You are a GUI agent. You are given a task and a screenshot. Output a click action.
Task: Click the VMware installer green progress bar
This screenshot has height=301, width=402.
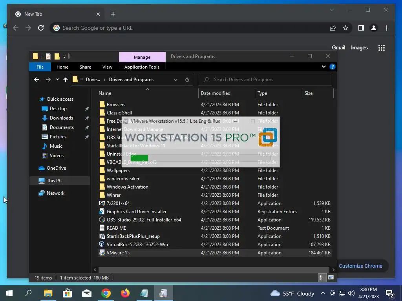pyautogui.click(x=139, y=158)
